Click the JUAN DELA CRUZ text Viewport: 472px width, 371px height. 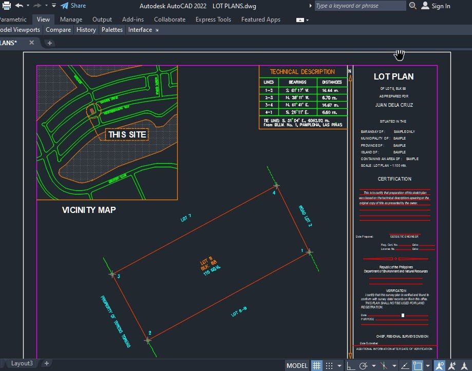394,105
